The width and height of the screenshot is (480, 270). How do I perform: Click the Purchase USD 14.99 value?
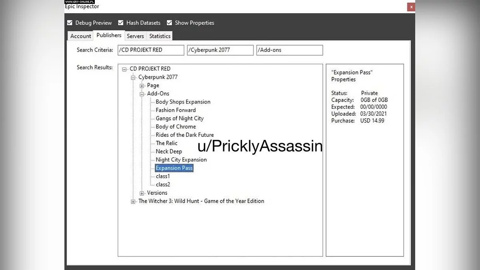[372, 120]
